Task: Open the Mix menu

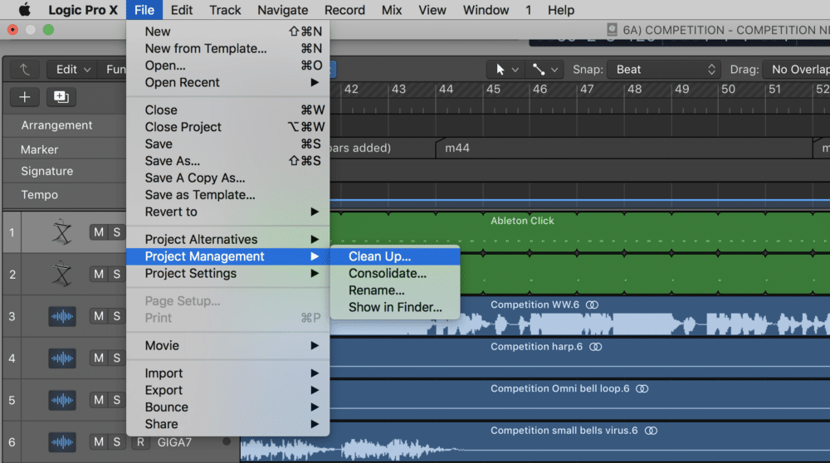Action: [392, 10]
